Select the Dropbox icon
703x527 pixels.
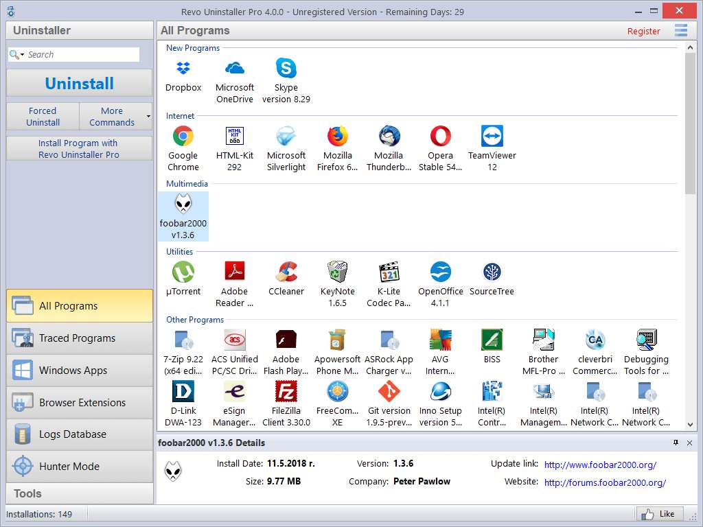[183, 69]
